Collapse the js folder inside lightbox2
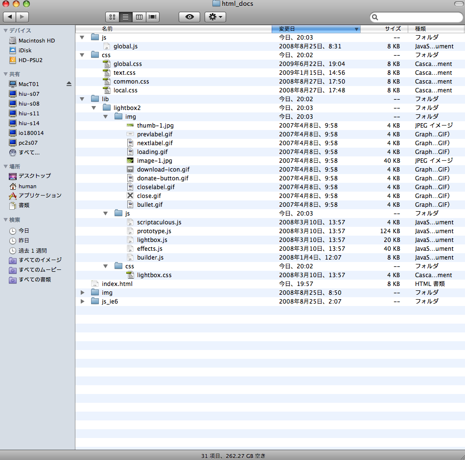Image resolution: width=465 pixels, height=460 pixels. 106,214
